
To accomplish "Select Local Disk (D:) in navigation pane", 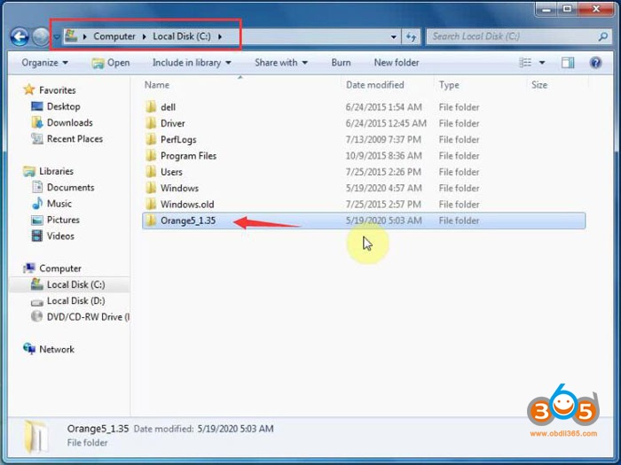I will point(75,301).
